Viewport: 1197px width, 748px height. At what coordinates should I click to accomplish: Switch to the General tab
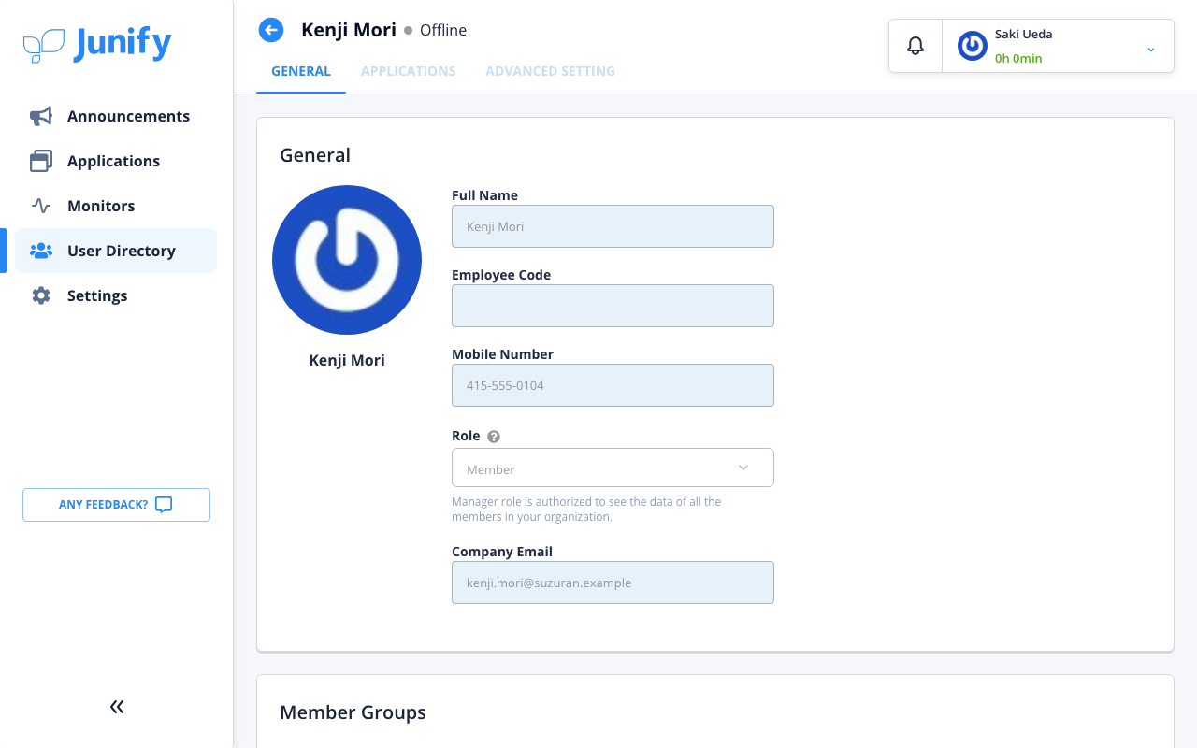[x=301, y=71]
